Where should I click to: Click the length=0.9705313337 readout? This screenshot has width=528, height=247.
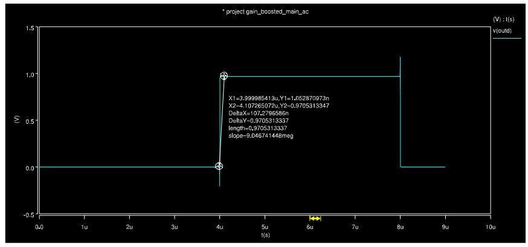257,128
